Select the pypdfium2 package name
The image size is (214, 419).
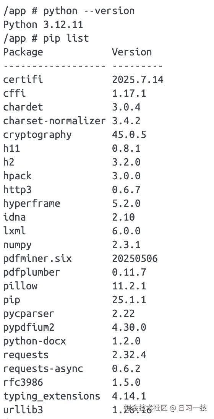29,328
